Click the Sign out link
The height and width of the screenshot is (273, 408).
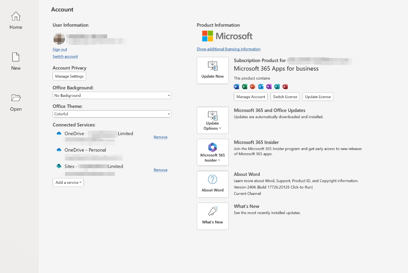60,49
